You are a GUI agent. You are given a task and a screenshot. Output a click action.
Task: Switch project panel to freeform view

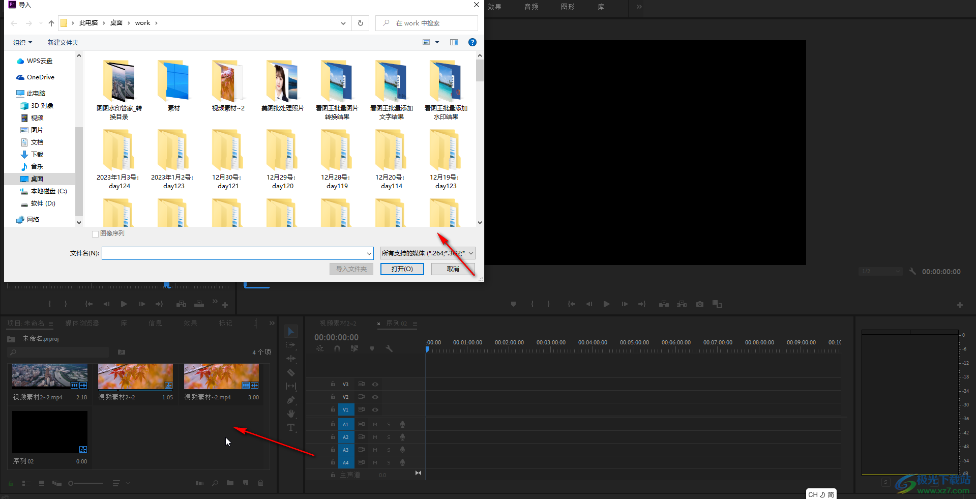(x=57, y=483)
